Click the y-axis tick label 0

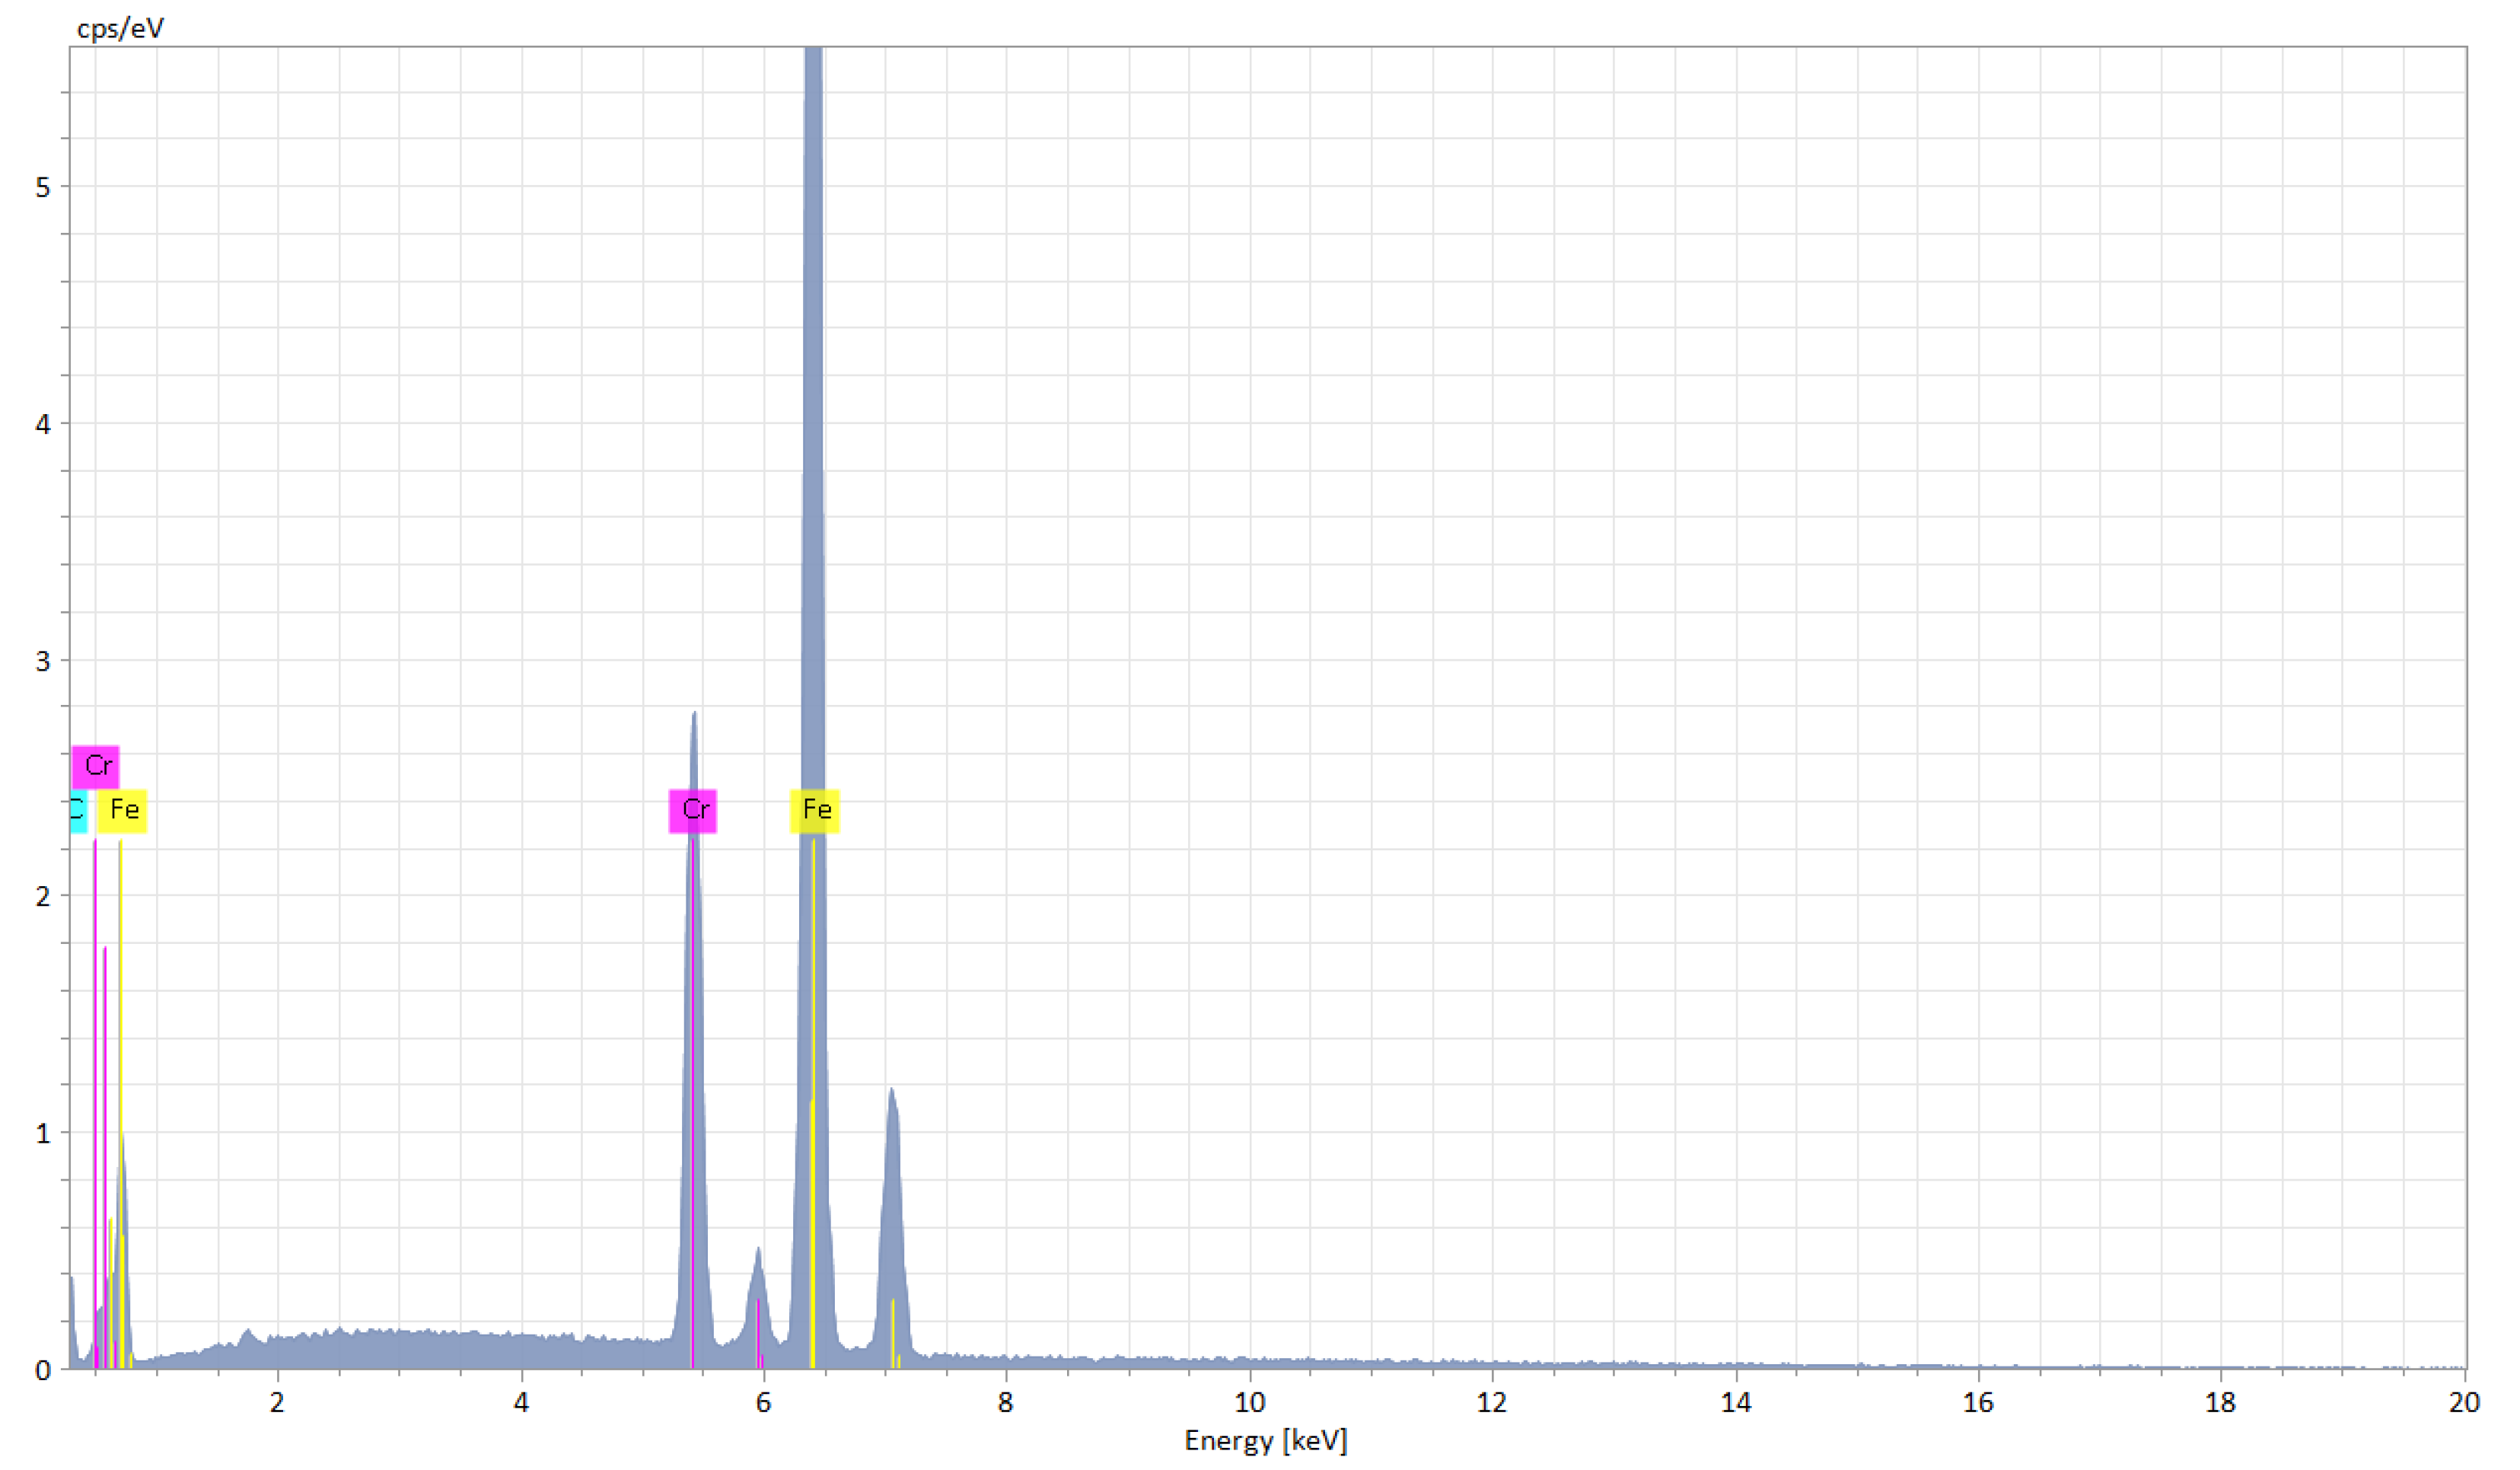(43, 1370)
